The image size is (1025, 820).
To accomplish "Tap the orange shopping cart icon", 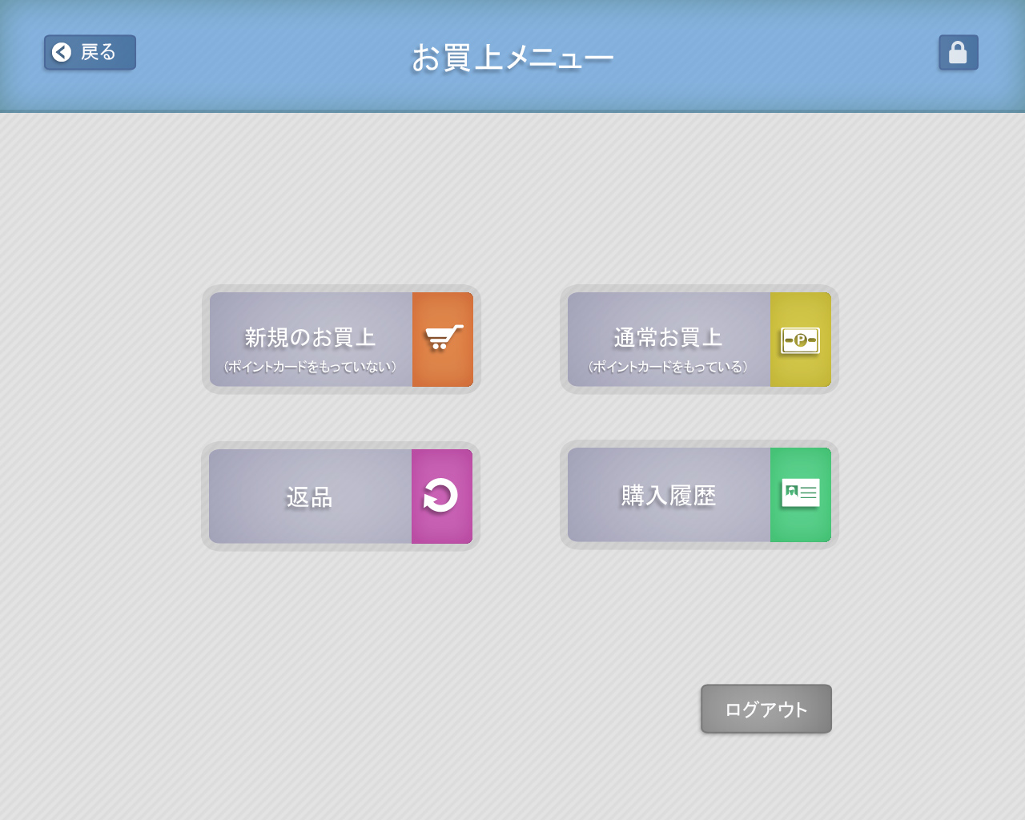I will pyautogui.click(x=443, y=339).
